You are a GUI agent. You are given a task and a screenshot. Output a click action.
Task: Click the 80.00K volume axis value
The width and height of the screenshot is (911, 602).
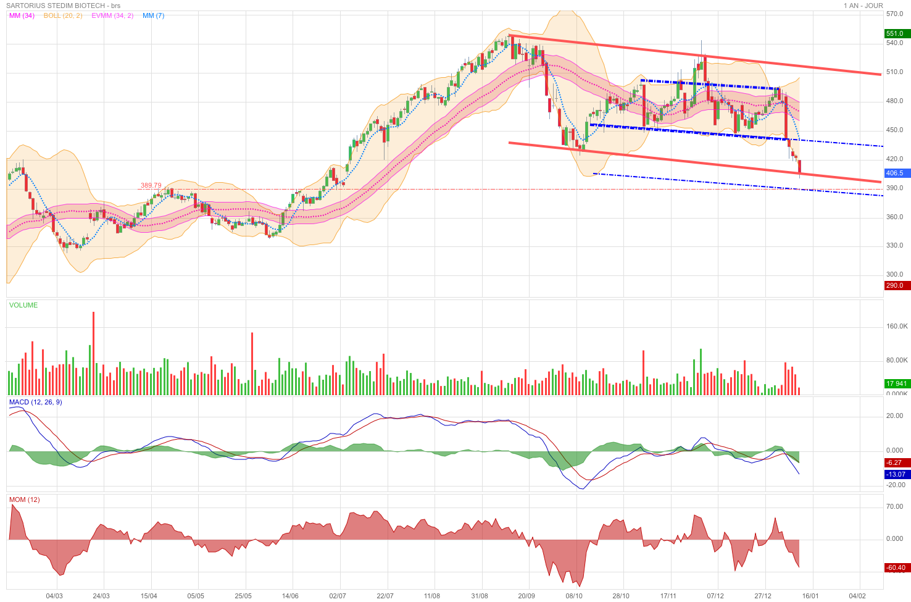(x=897, y=360)
